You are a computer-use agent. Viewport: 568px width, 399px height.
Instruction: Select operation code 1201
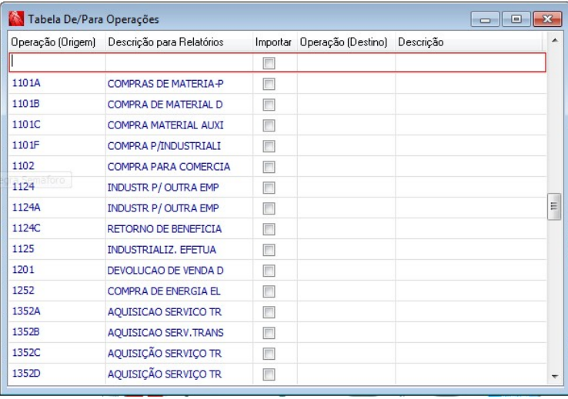coord(23,270)
